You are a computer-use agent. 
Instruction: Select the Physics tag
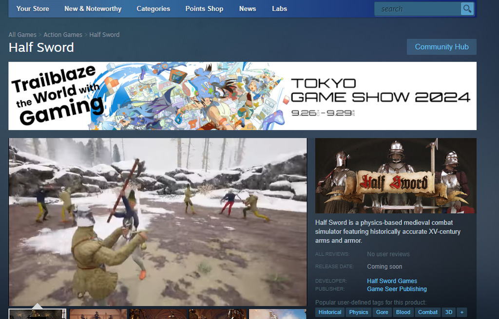pos(359,312)
